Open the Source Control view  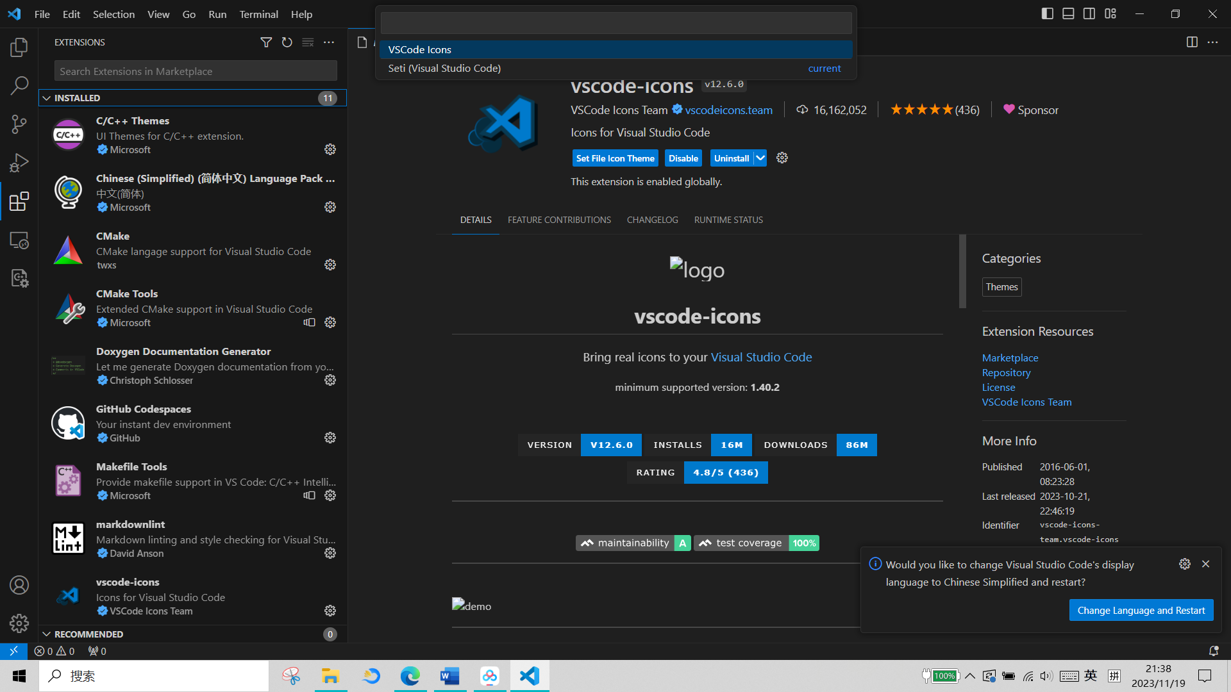click(19, 124)
